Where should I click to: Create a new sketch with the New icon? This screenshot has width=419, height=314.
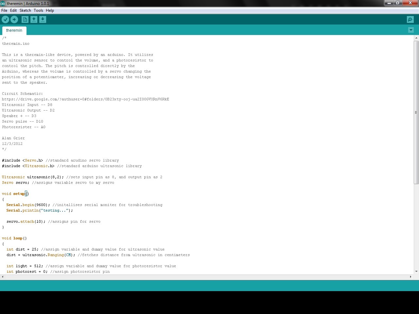tap(25, 20)
